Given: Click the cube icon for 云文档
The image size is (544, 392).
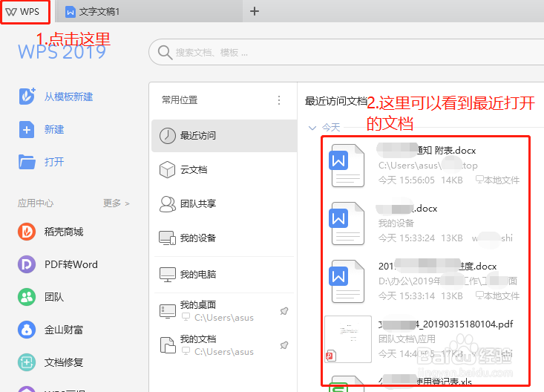Looking at the screenshot, I should (x=167, y=170).
